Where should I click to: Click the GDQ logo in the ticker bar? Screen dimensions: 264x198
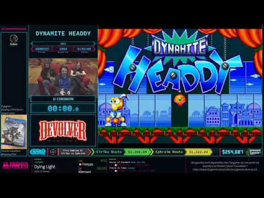38,152
